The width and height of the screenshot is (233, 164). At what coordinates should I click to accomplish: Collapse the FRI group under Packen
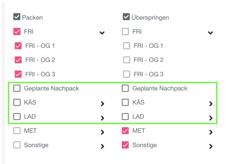pos(102,33)
